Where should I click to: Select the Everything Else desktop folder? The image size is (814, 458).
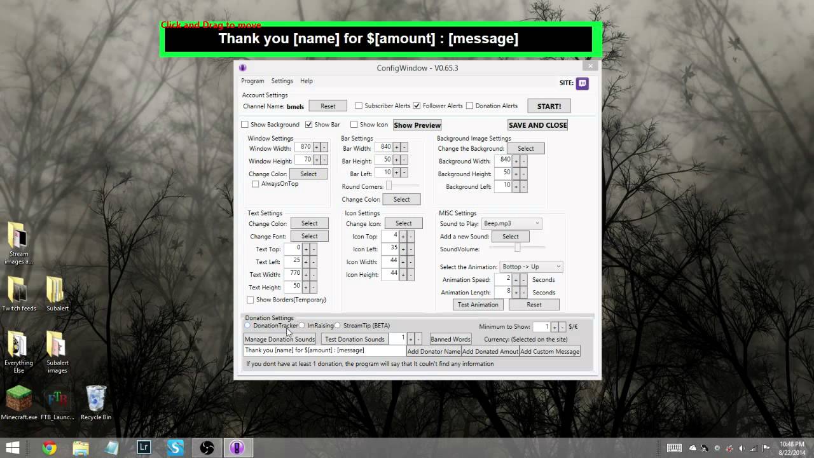(18, 352)
